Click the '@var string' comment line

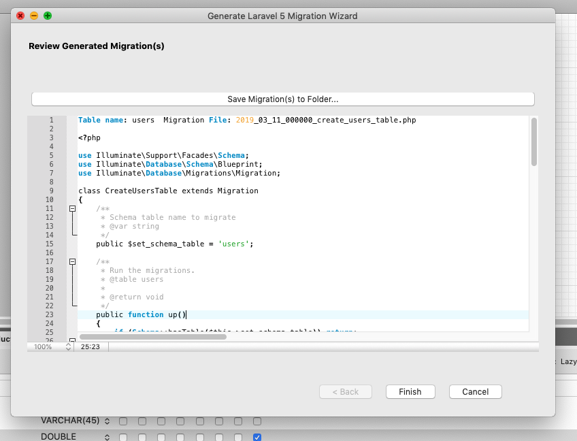[x=134, y=226]
